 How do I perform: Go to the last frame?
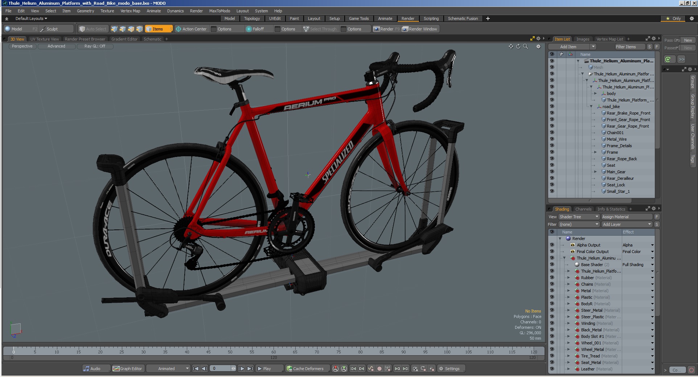pos(250,369)
